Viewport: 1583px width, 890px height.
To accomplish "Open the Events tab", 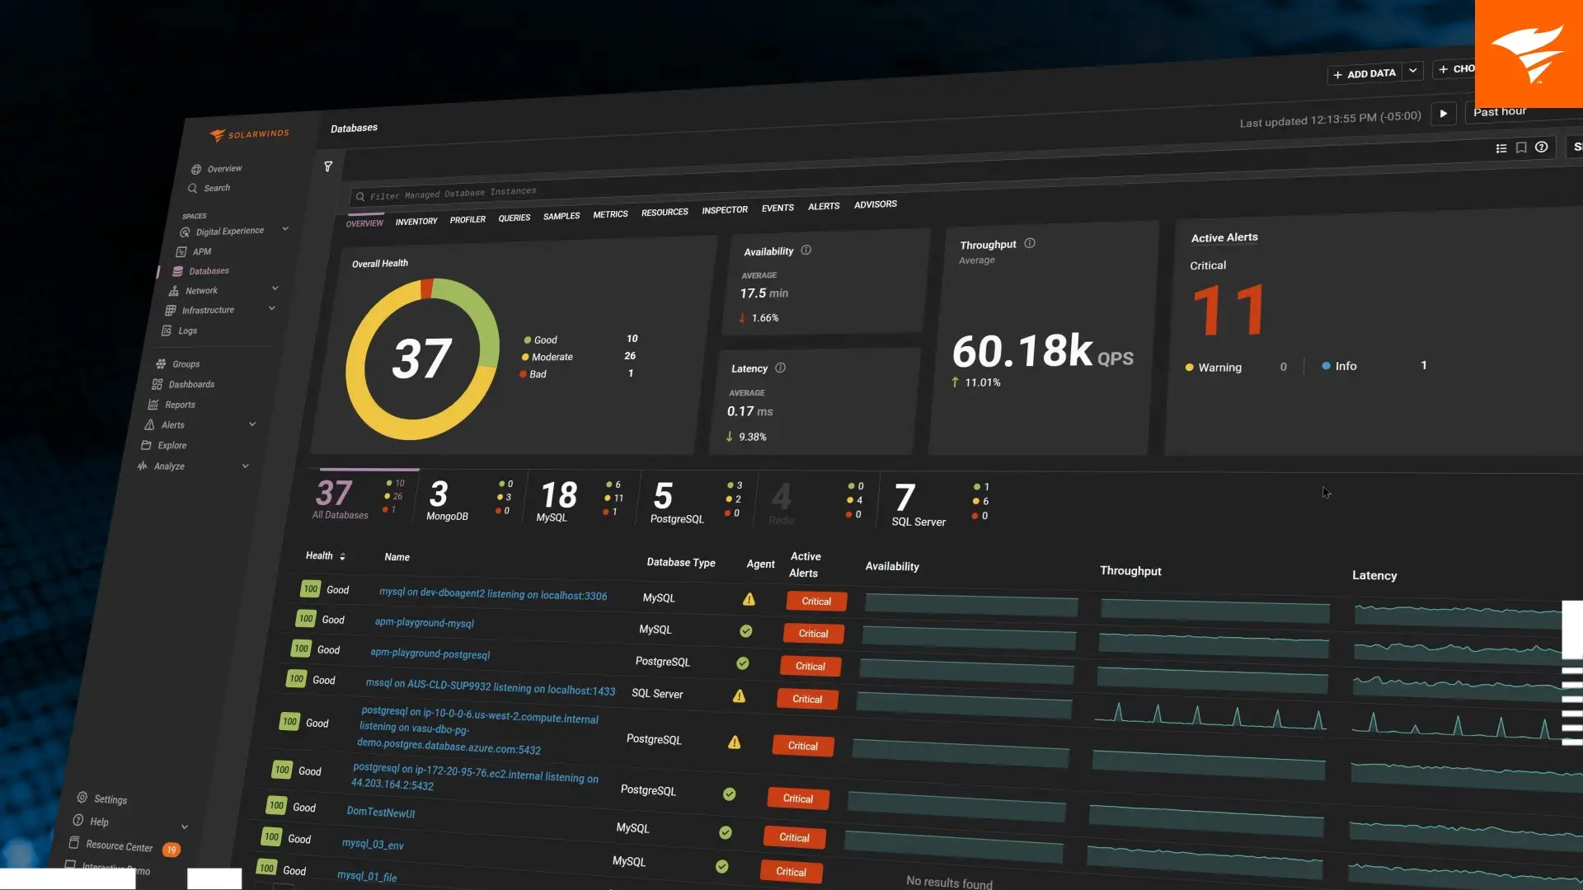I will pyautogui.click(x=777, y=208).
